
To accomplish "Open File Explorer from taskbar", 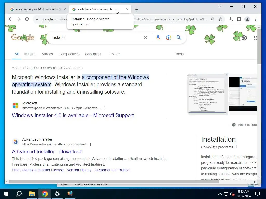I will click(32, 194).
